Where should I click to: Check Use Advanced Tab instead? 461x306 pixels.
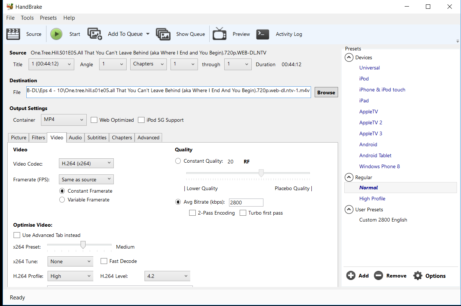pos(16,235)
